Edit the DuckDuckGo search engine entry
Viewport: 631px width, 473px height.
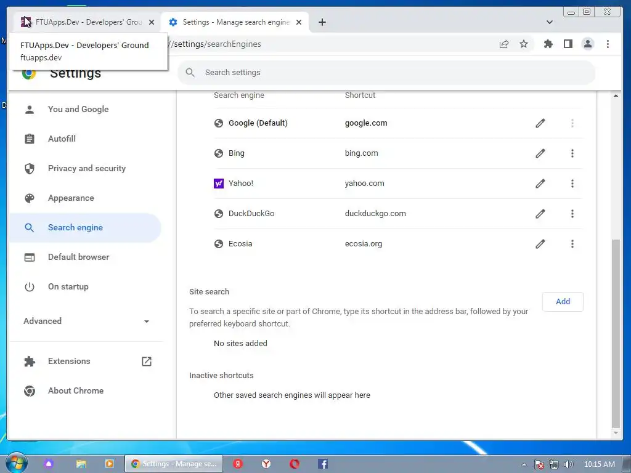(540, 214)
